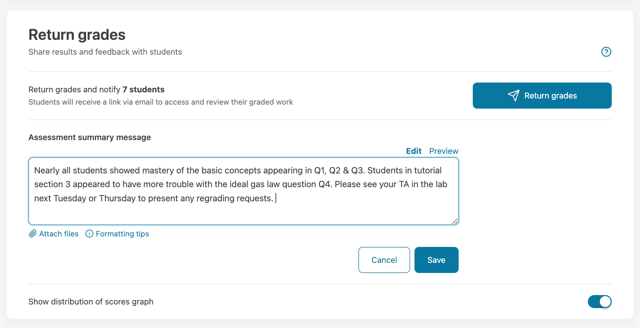Click the Assessment summary message label

click(x=90, y=138)
